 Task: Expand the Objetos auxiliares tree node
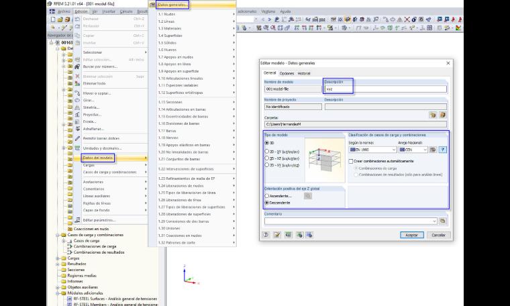(x=58, y=287)
